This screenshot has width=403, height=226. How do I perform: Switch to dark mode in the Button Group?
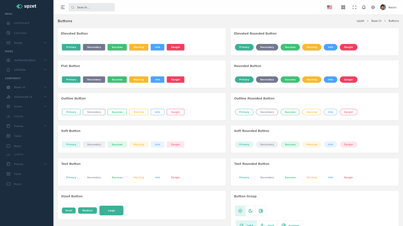tap(250, 211)
